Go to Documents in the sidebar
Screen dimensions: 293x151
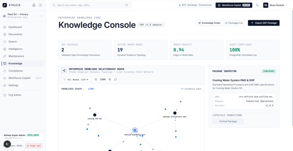click(x=23, y=35)
